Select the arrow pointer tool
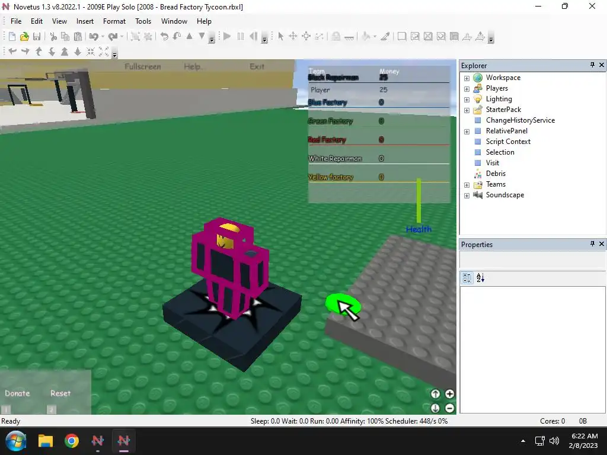Screen dimensions: 607x455 [280, 36]
